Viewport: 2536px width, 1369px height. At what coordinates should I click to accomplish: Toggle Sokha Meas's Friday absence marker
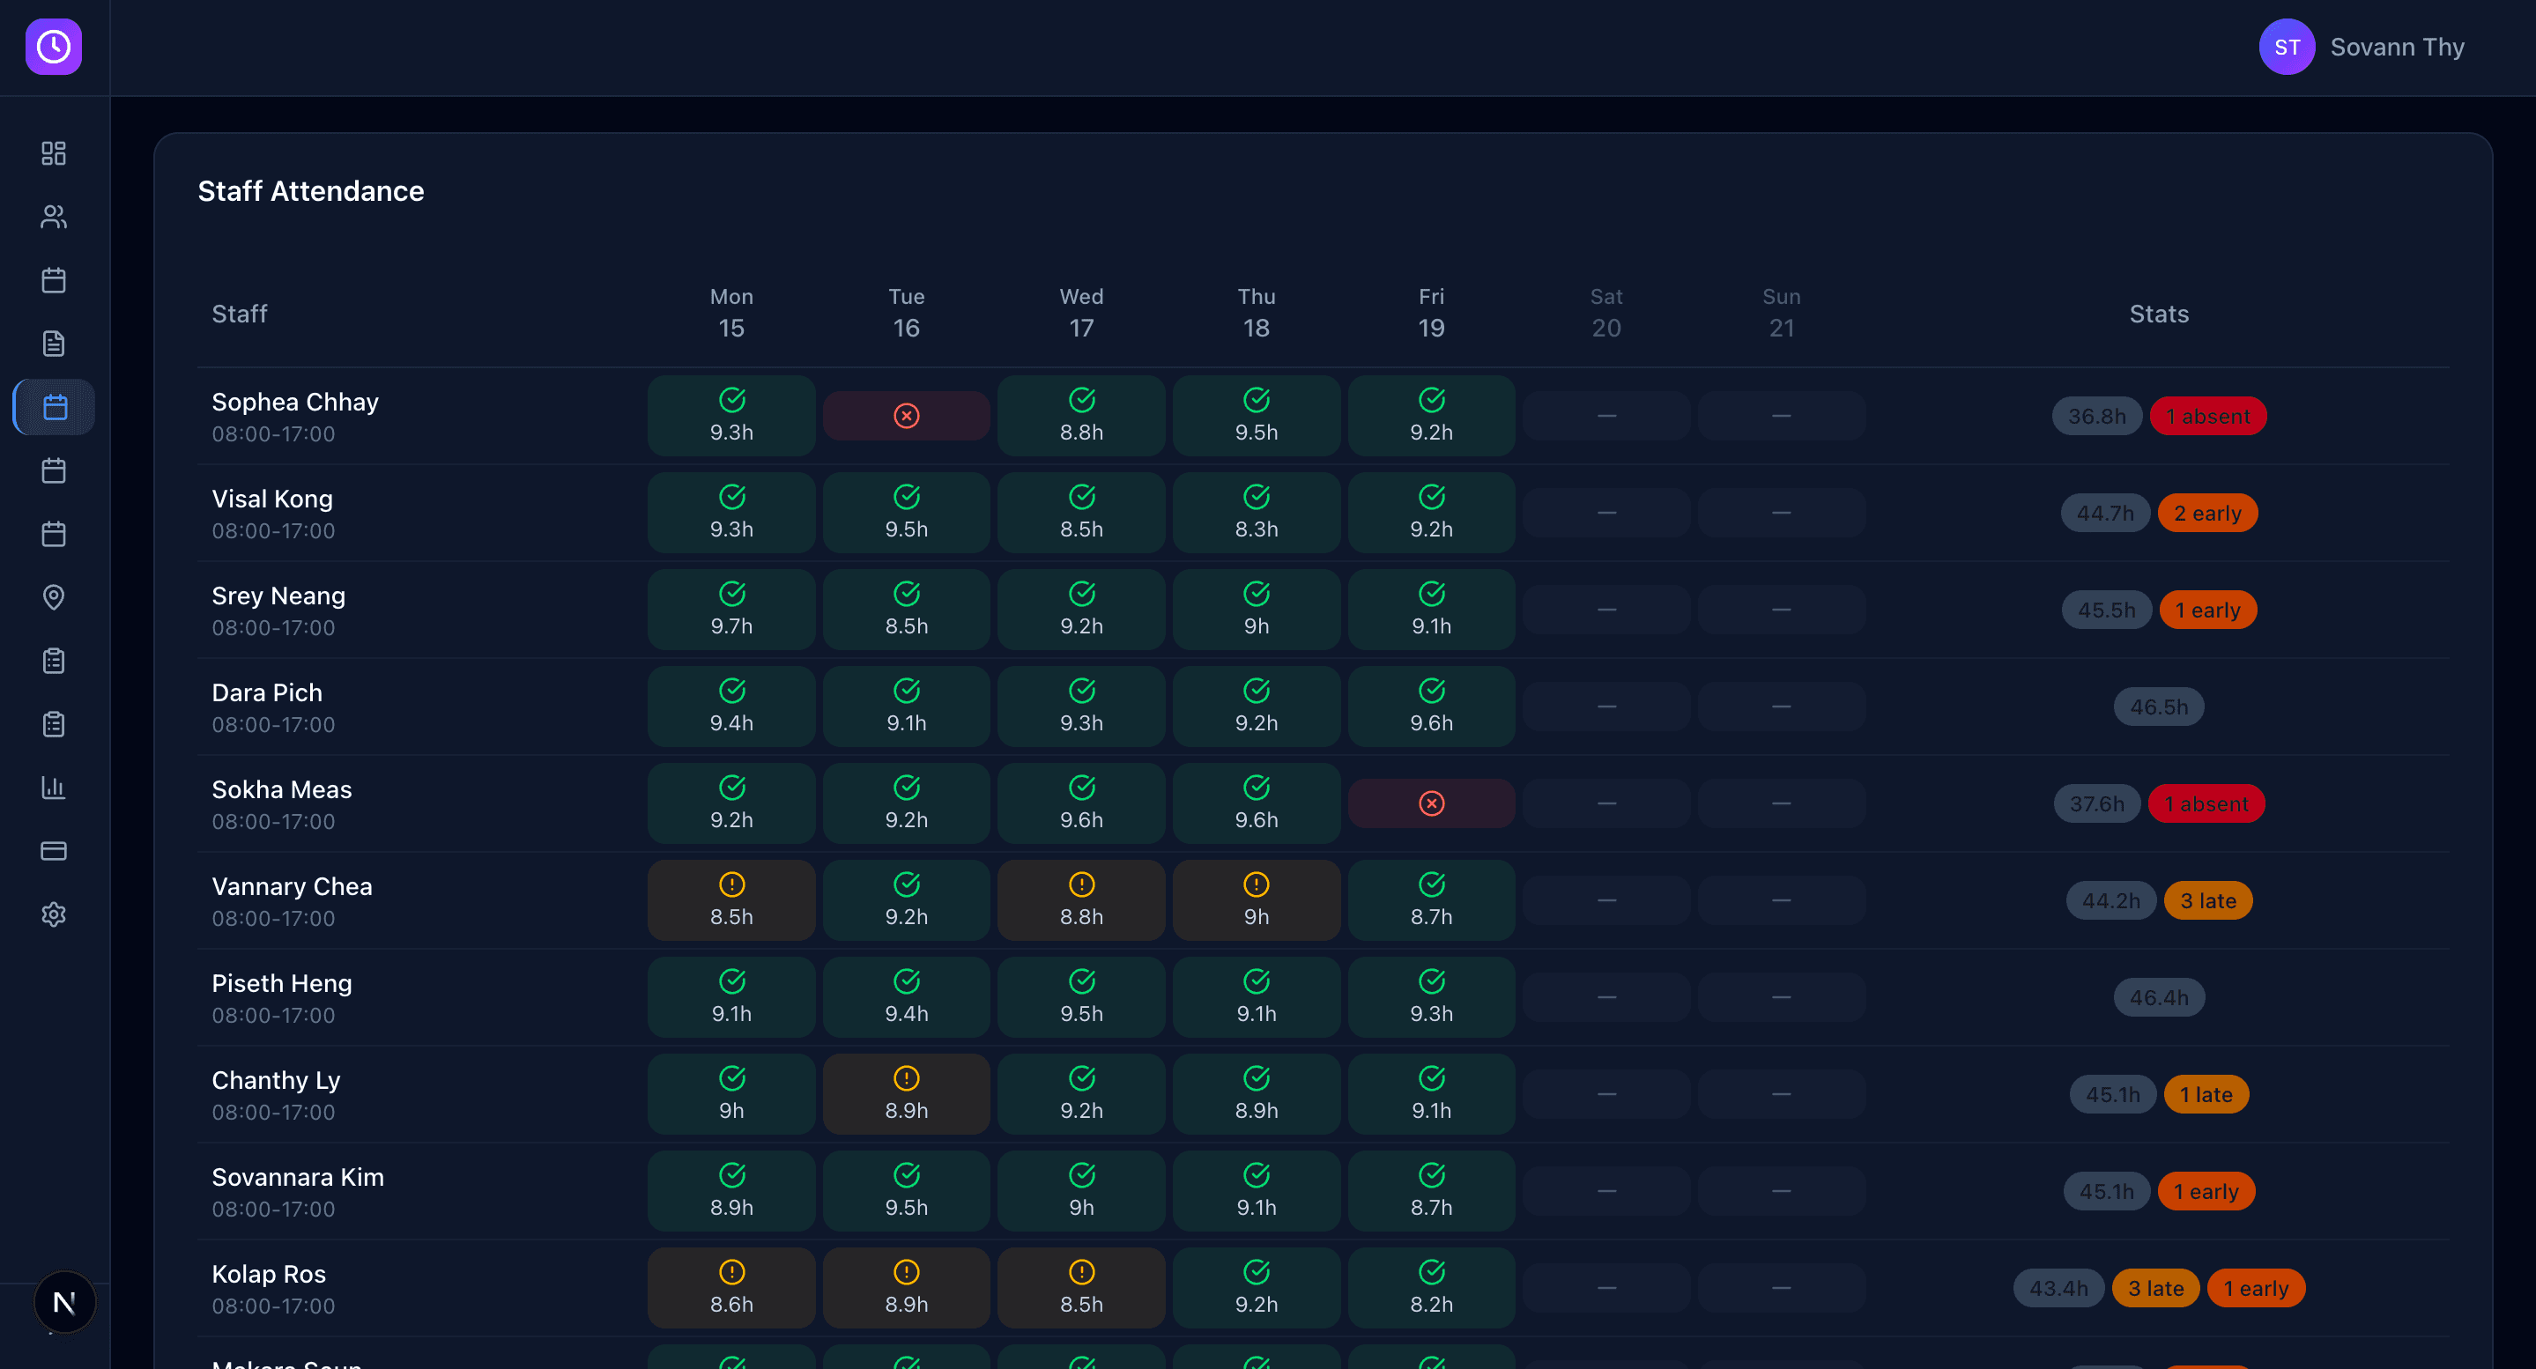(1430, 803)
